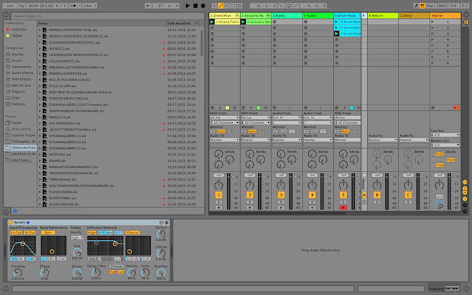Toggle the Reverb Lo Cut filter
This screenshot has height=295, width=472.
16,233
